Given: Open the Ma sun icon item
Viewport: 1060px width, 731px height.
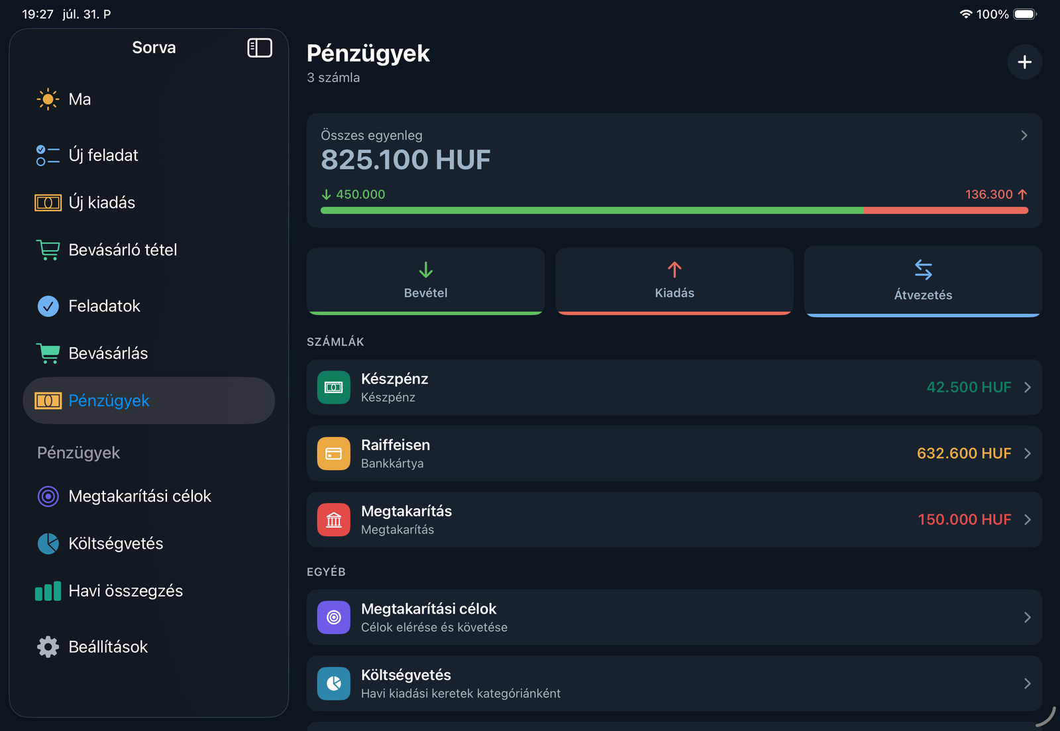Looking at the screenshot, I should (x=48, y=99).
